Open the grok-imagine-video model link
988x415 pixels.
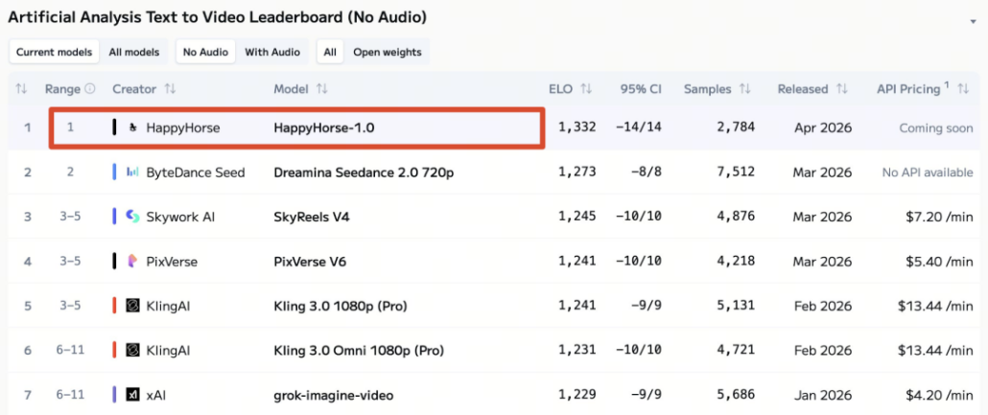point(333,395)
